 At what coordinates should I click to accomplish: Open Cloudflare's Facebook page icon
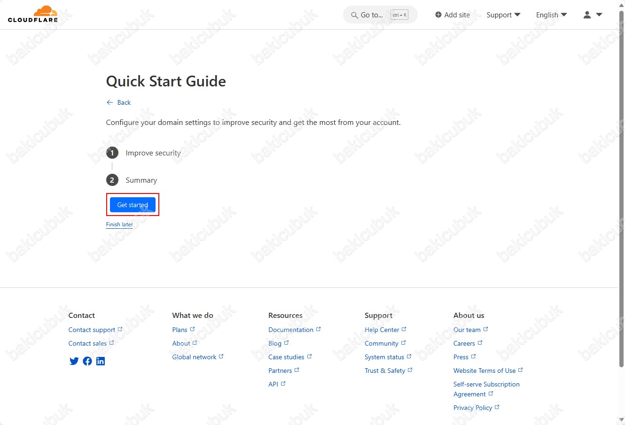click(x=87, y=361)
